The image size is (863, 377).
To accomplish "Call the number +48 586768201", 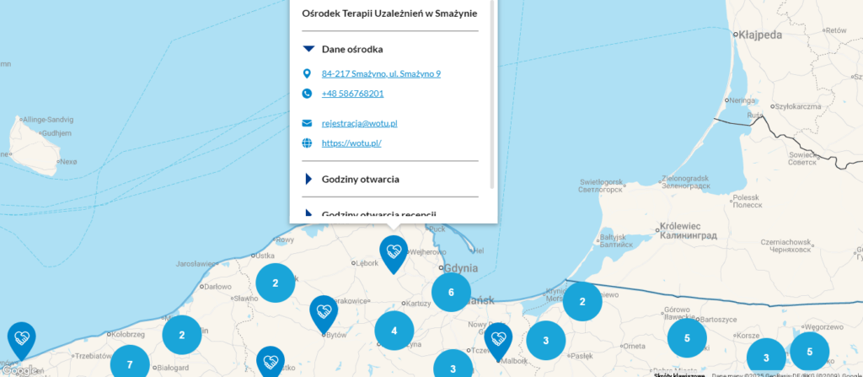I will 352,94.
